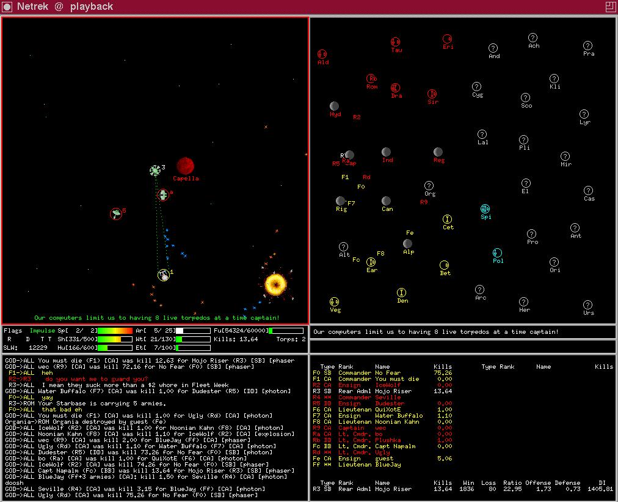This screenshot has width=618, height=502.
Task: Click the F7 Water Buffalo row in player list
Action: point(382,416)
